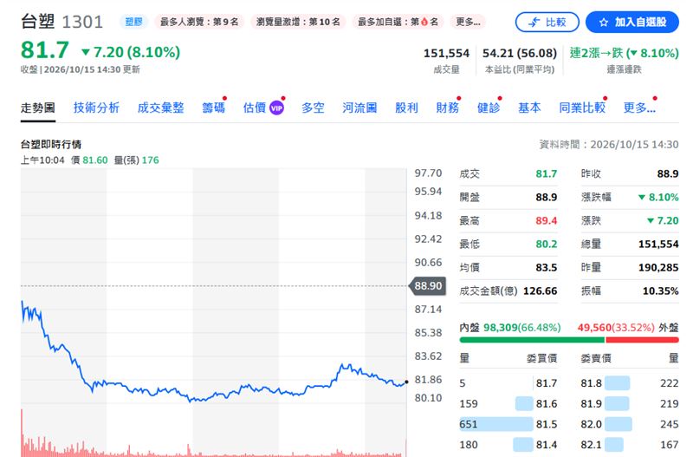Open the 基本 tab
Screen dimensions: 693x457
[x=529, y=108]
